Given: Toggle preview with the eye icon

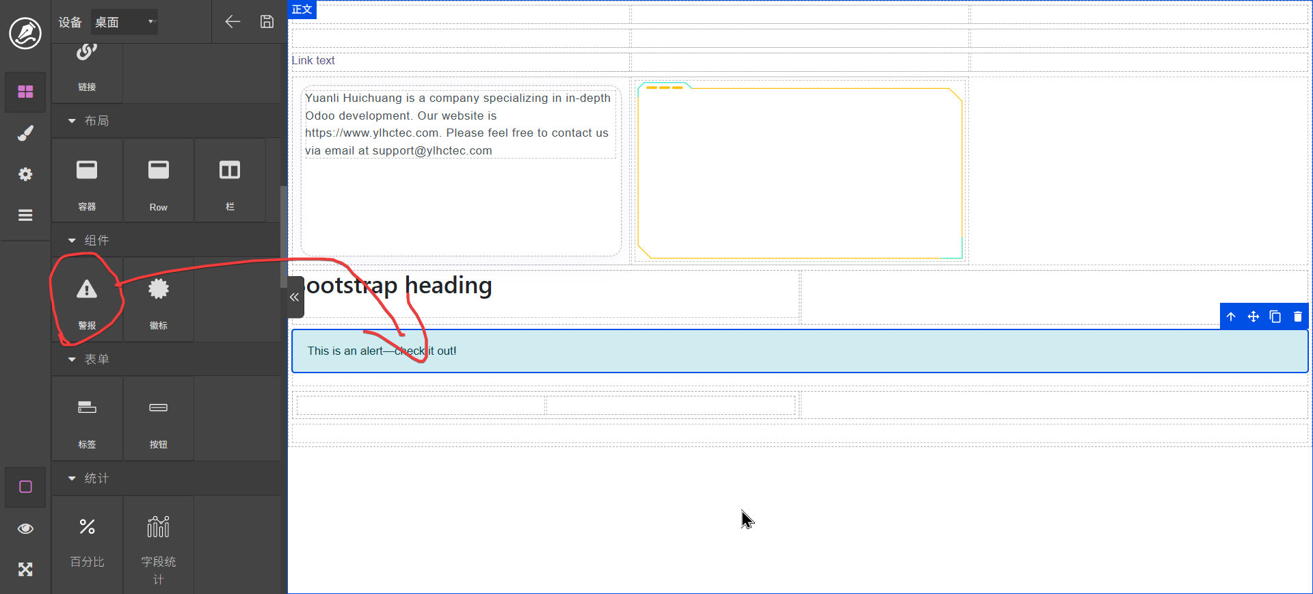Looking at the screenshot, I should pos(25,528).
